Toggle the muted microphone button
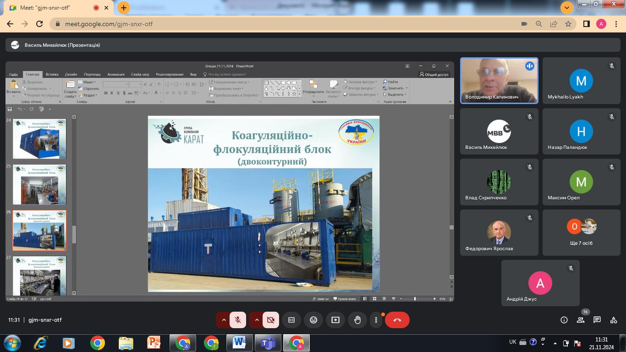 pos(238,320)
